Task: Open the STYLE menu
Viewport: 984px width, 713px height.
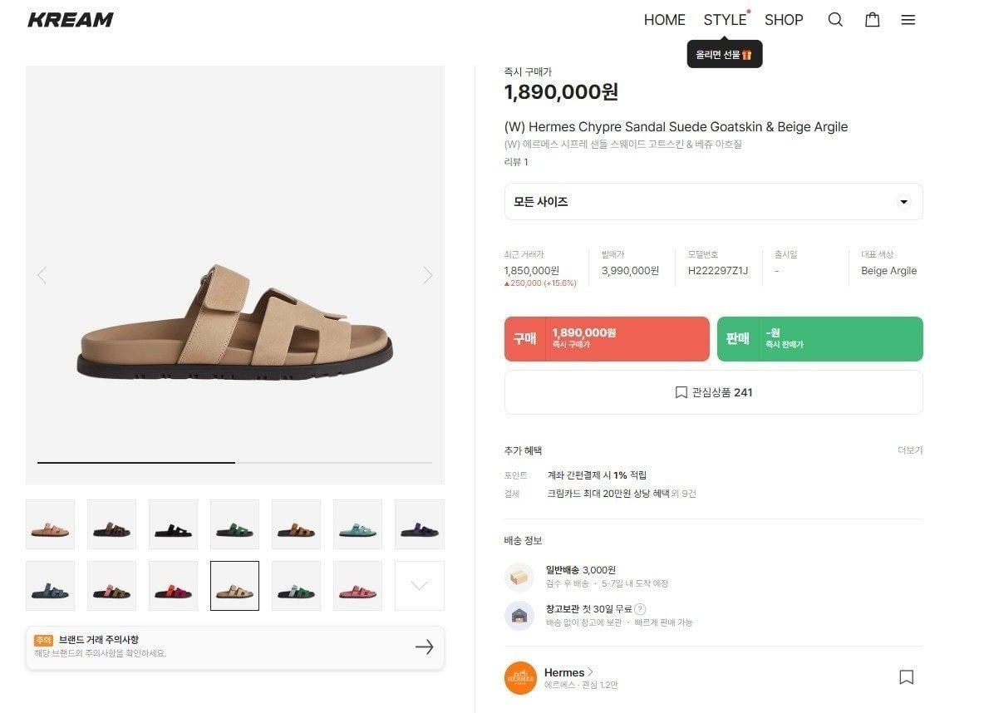Action: coord(725,20)
